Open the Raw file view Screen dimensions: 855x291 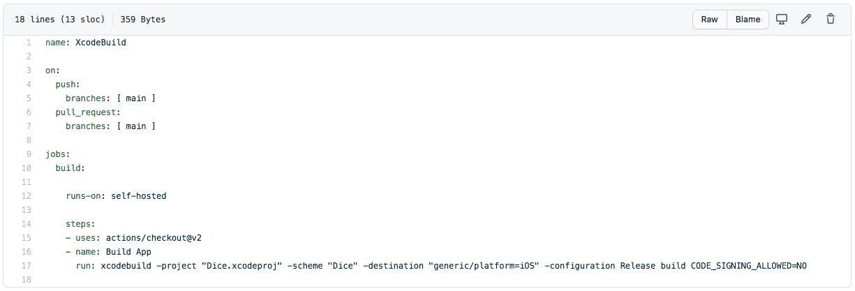(x=709, y=20)
